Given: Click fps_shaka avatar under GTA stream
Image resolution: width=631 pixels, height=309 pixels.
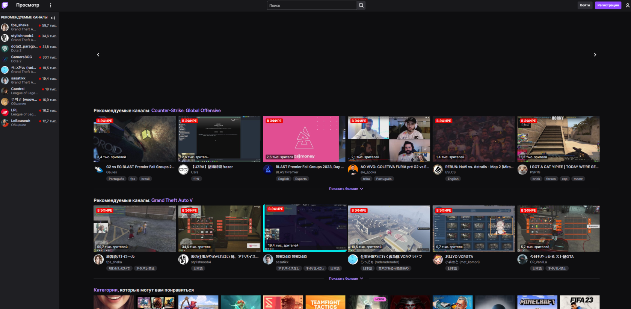Looking at the screenshot, I should click(x=99, y=259).
